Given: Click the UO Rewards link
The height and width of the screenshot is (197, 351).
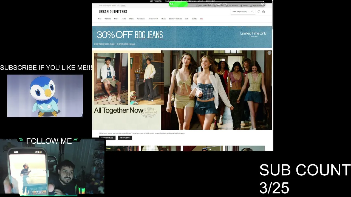Looking at the screenshot, I should tap(233, 6).
